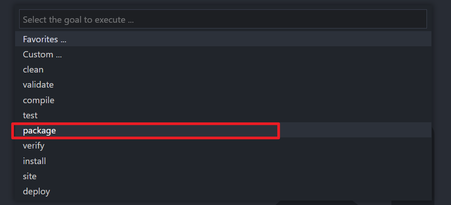Screen dimensions: 451x205
Task: Select the verify goal
Action: click(x=34, y=145)
